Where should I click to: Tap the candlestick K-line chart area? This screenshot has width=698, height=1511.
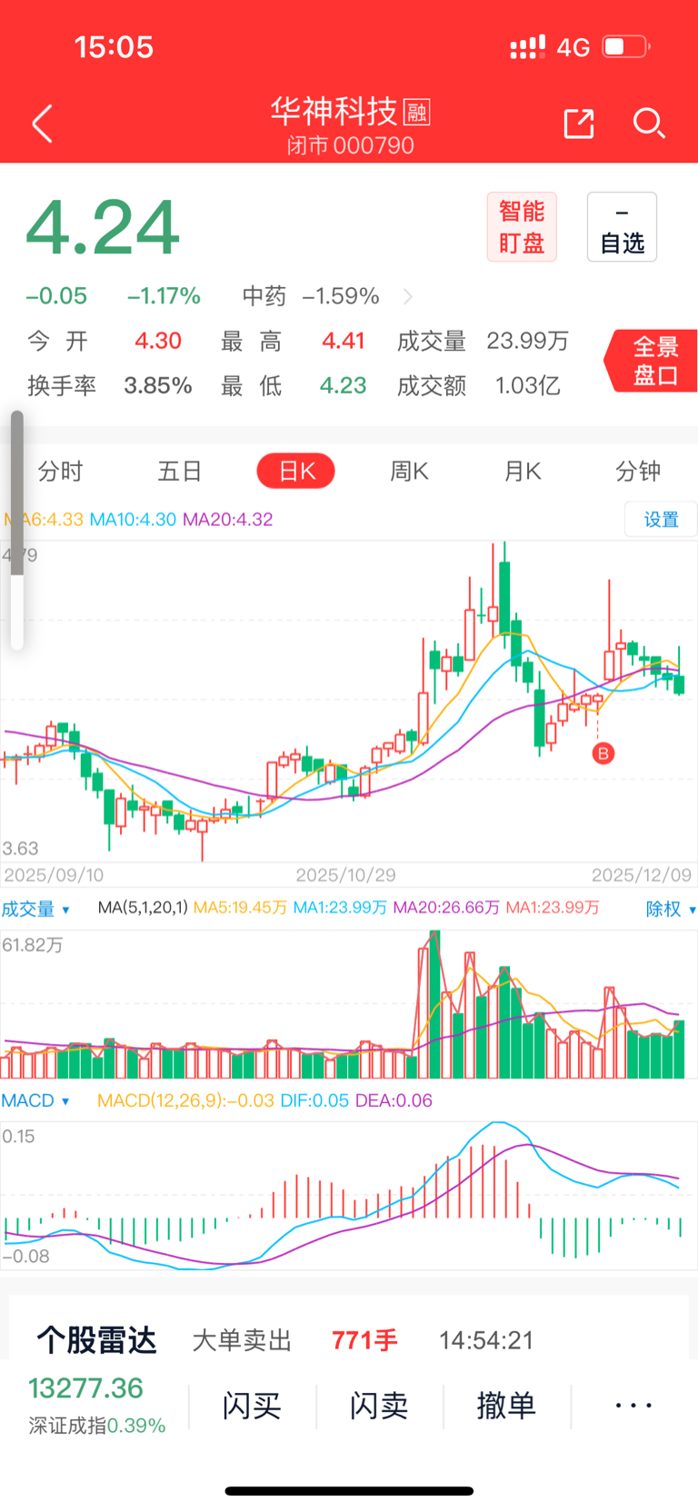click(349, 700)
